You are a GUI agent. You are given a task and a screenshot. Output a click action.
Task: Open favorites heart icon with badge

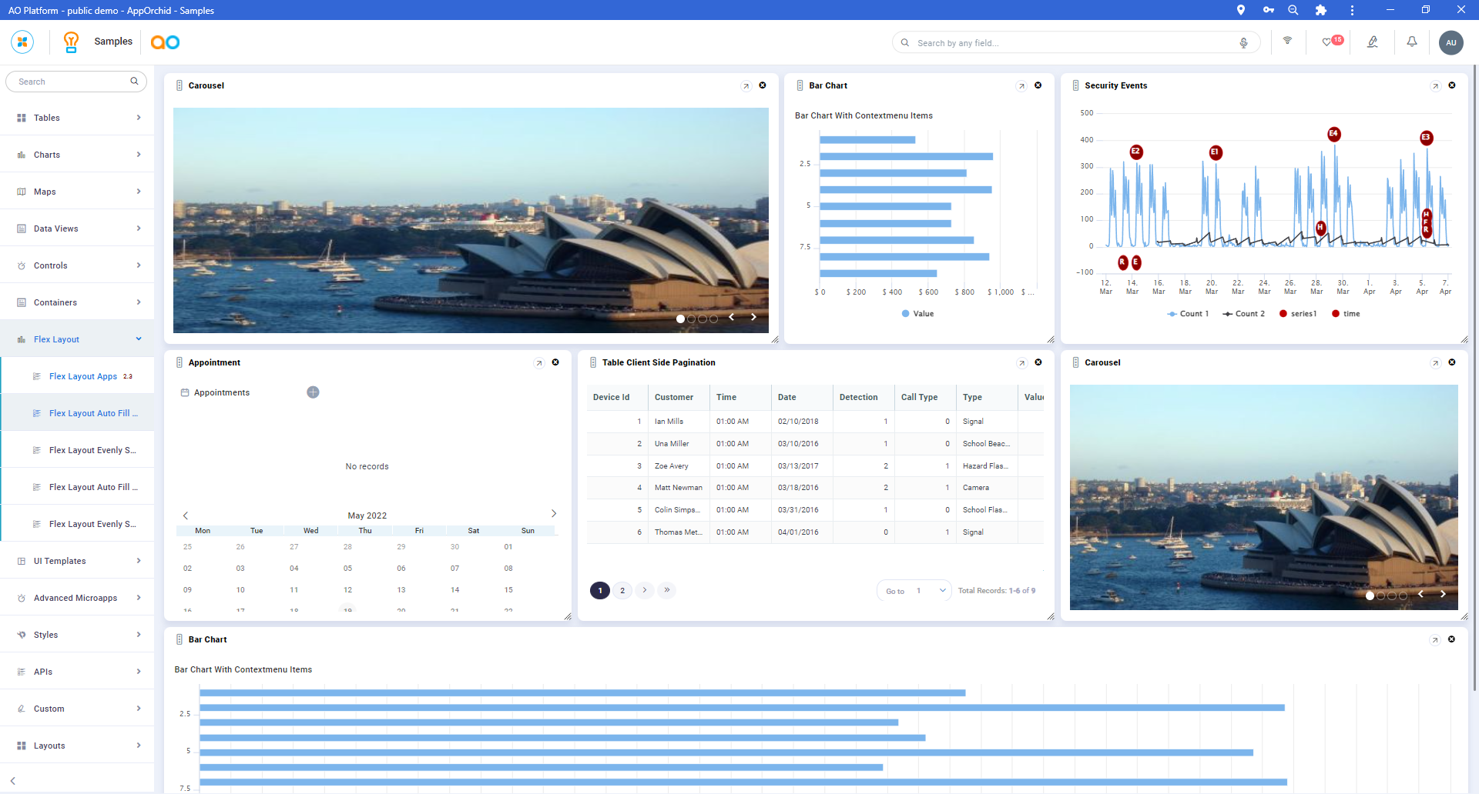click(x=1328, y=42)
